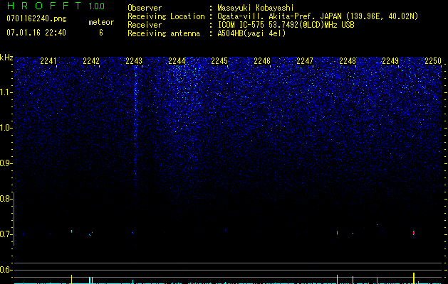
Task: Click the 2246 time marker
Action: click(262, 61)
